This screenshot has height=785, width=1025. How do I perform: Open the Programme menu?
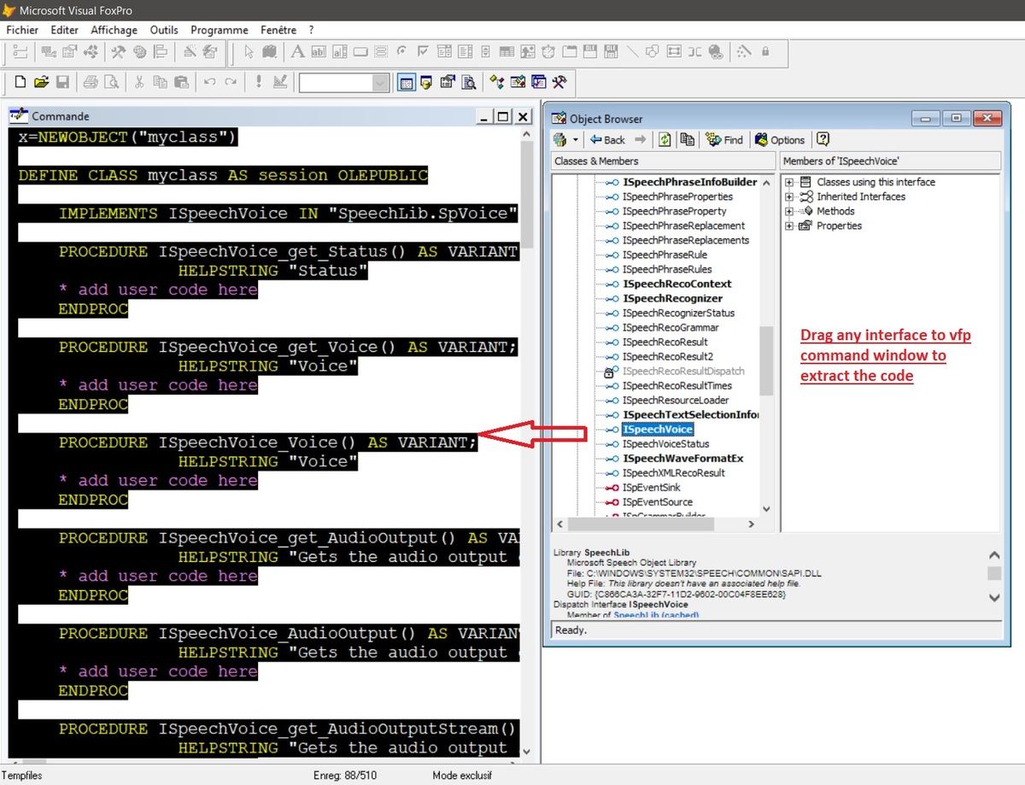coord(219,29)
